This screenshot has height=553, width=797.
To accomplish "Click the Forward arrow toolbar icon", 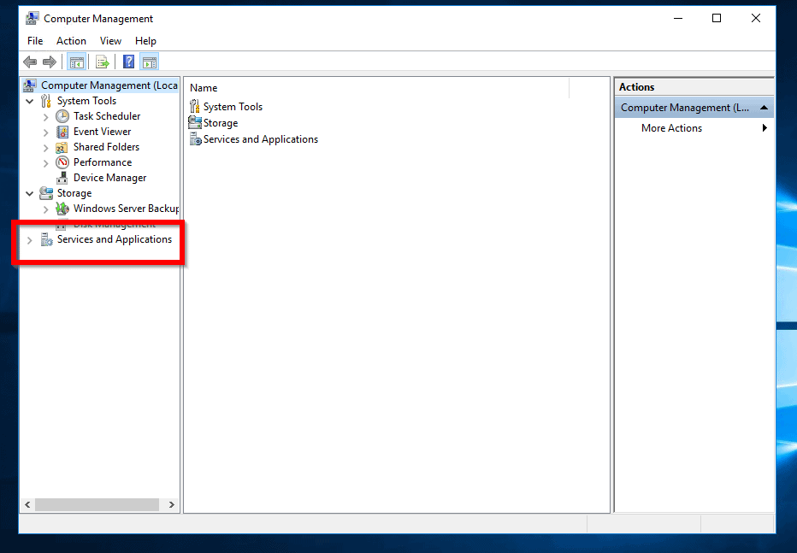I will point(50,62).
